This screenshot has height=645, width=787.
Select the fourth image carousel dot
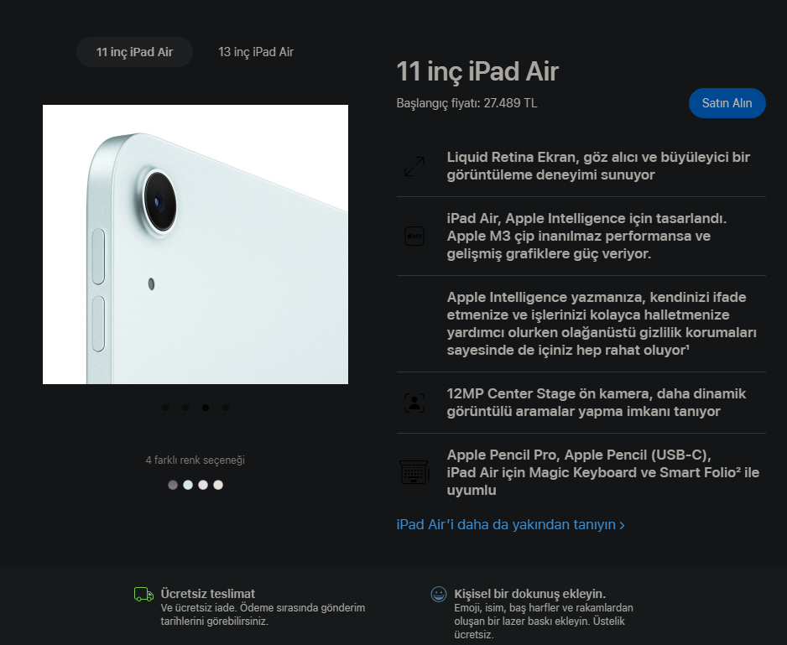click(226, 408)
